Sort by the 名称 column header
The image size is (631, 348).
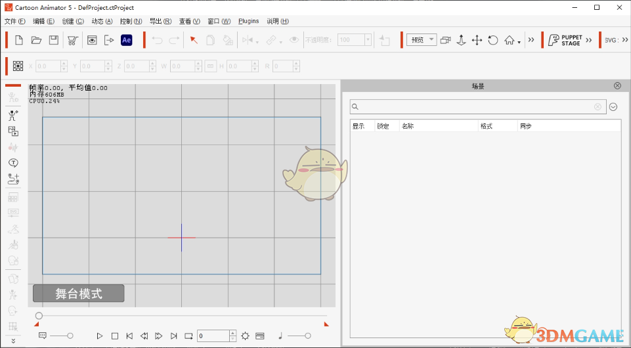click(438, 126)
